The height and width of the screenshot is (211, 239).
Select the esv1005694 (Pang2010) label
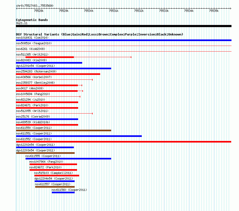point(33,94)
